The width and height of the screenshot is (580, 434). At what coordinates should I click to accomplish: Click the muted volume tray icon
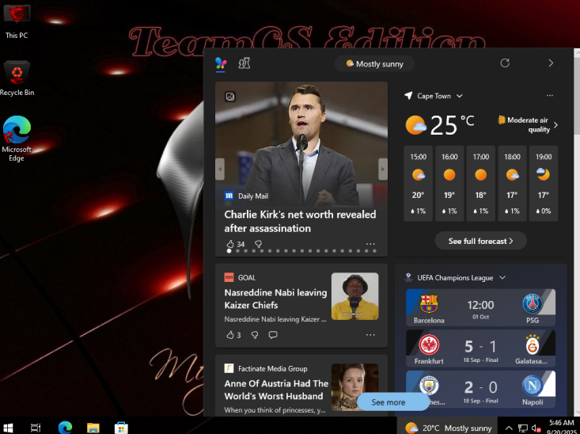click(x=536, y=428)
